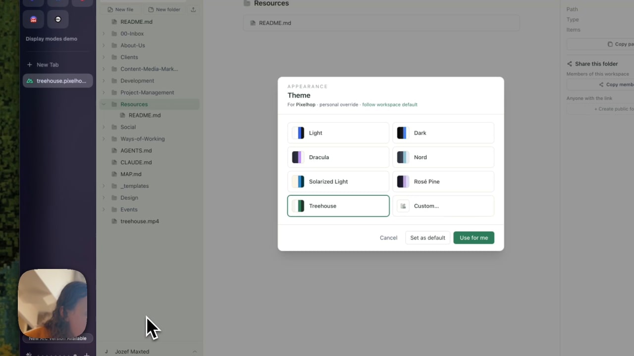634x356 pixels.
Task: Expand the Ways-of-Working folder chevron
Action: [104, 139]
